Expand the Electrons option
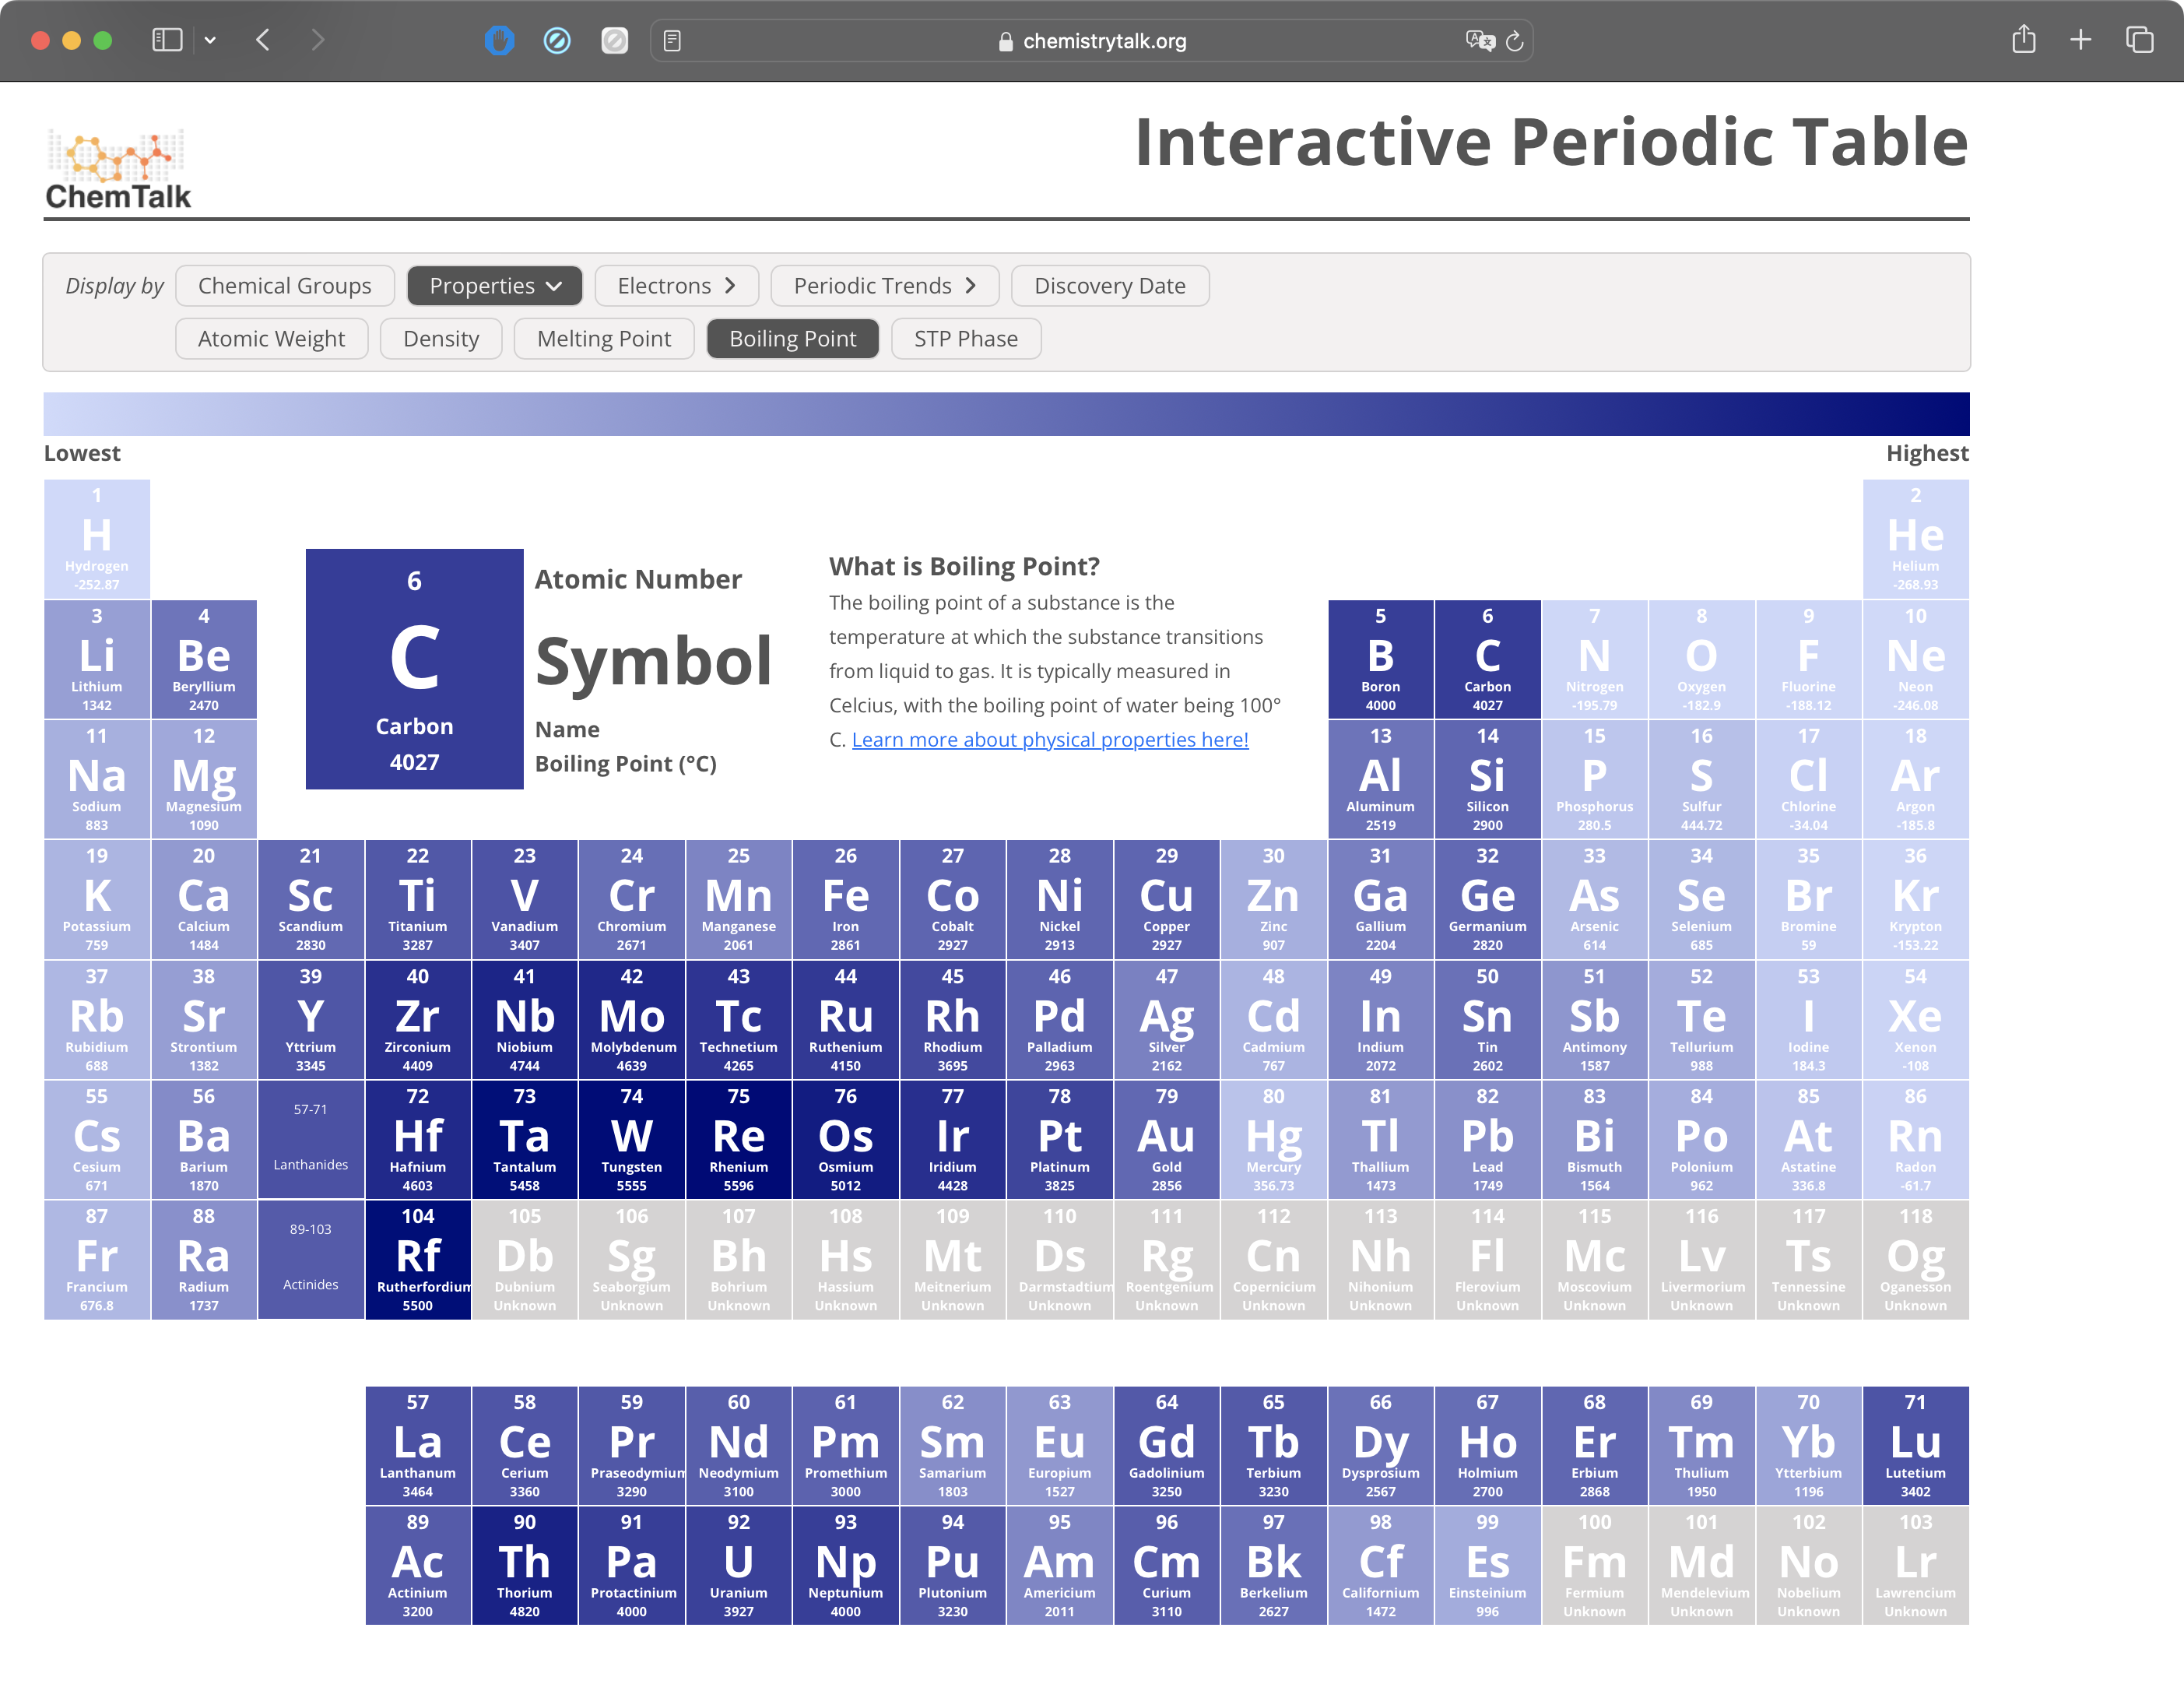The height and width of the screenshot is (1705, 2184). pyautogui.click(x=677, y=285)
